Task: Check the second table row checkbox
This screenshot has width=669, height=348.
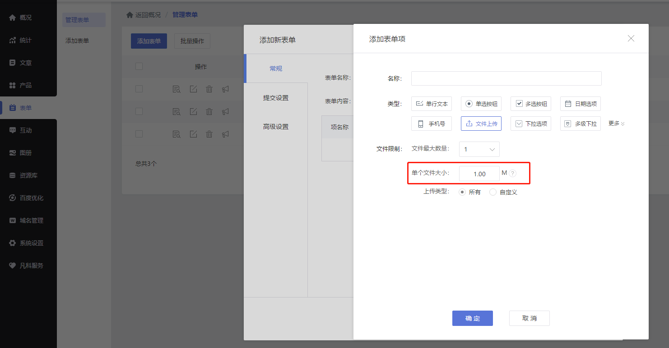Action: coord(139,111)
